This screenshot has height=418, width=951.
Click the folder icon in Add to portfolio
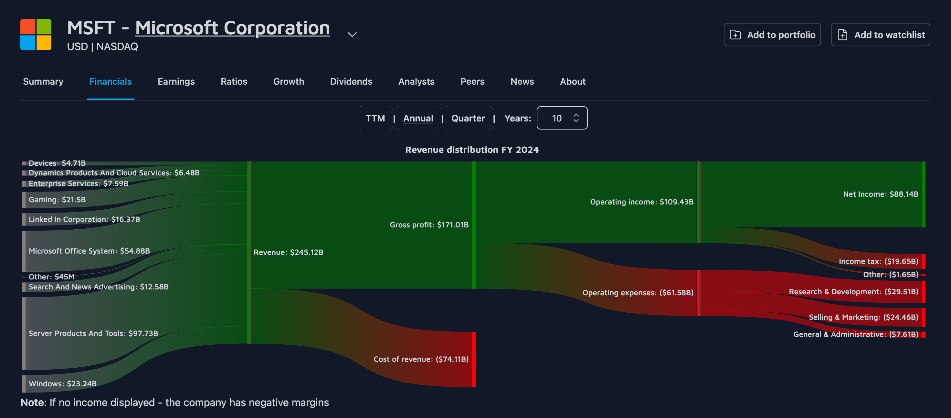pos(735,35)
